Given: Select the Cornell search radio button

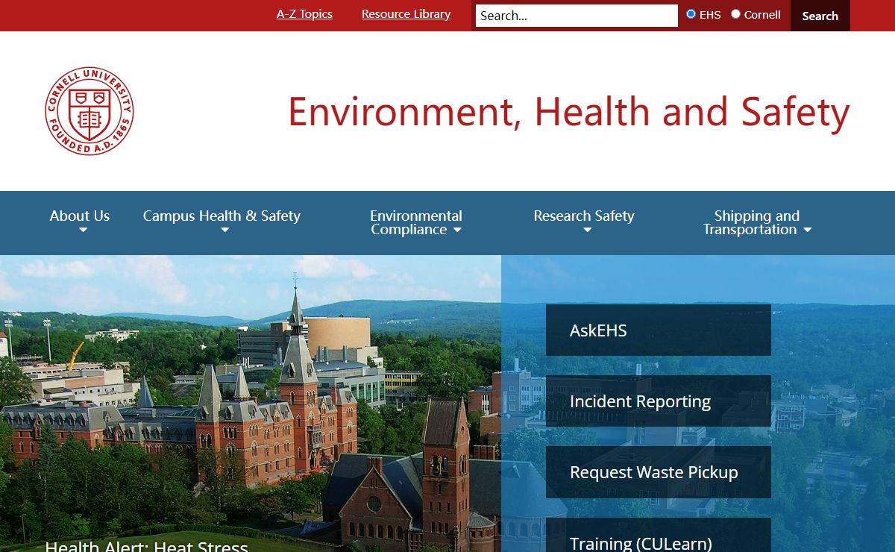Looking at the screenshot, I should pyautogui.click(x=735, y=14).
